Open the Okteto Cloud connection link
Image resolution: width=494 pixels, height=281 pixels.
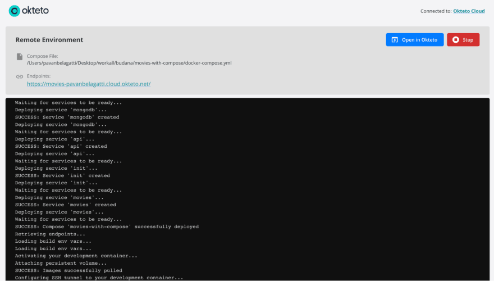[469, 11]
